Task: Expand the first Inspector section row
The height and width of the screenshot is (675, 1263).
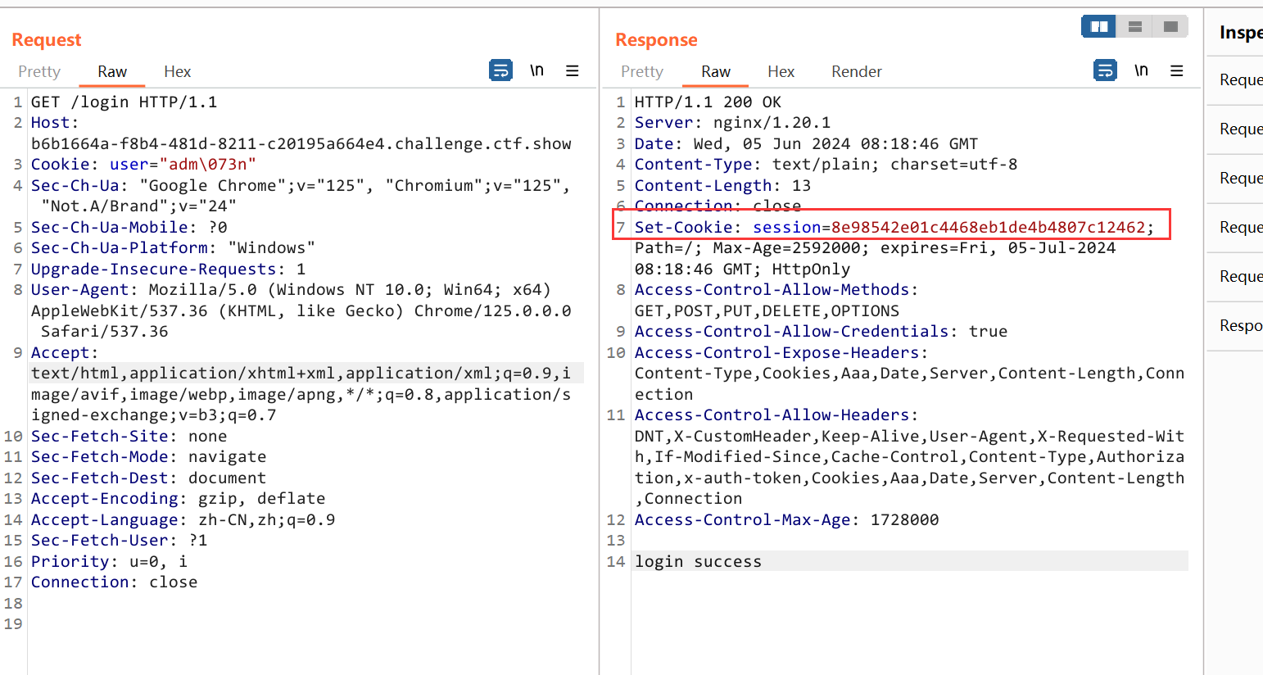Action: (x=1235, y=80)
